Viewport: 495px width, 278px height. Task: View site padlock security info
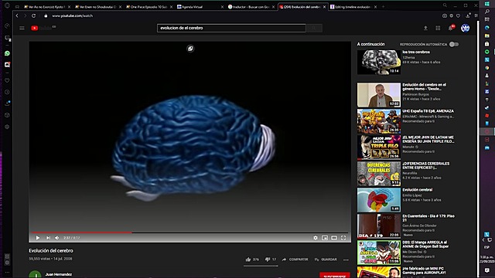pos(46,15)
